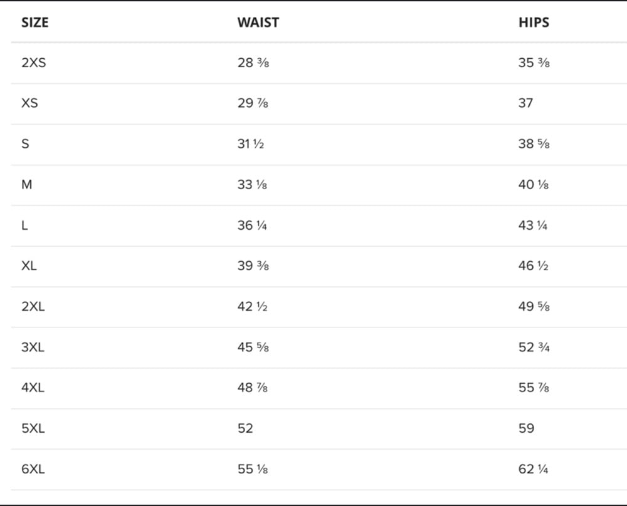Viewport: 627px width, 506px height.
Task: Click the SIZE column header
Action: pyautogui.click(x=34, y=23)
